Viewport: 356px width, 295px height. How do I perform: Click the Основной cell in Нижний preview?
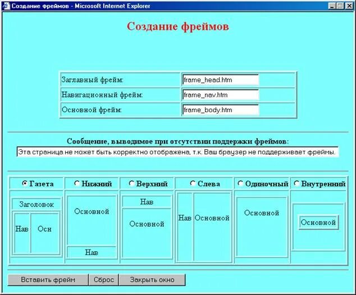(x=92, y=220)
